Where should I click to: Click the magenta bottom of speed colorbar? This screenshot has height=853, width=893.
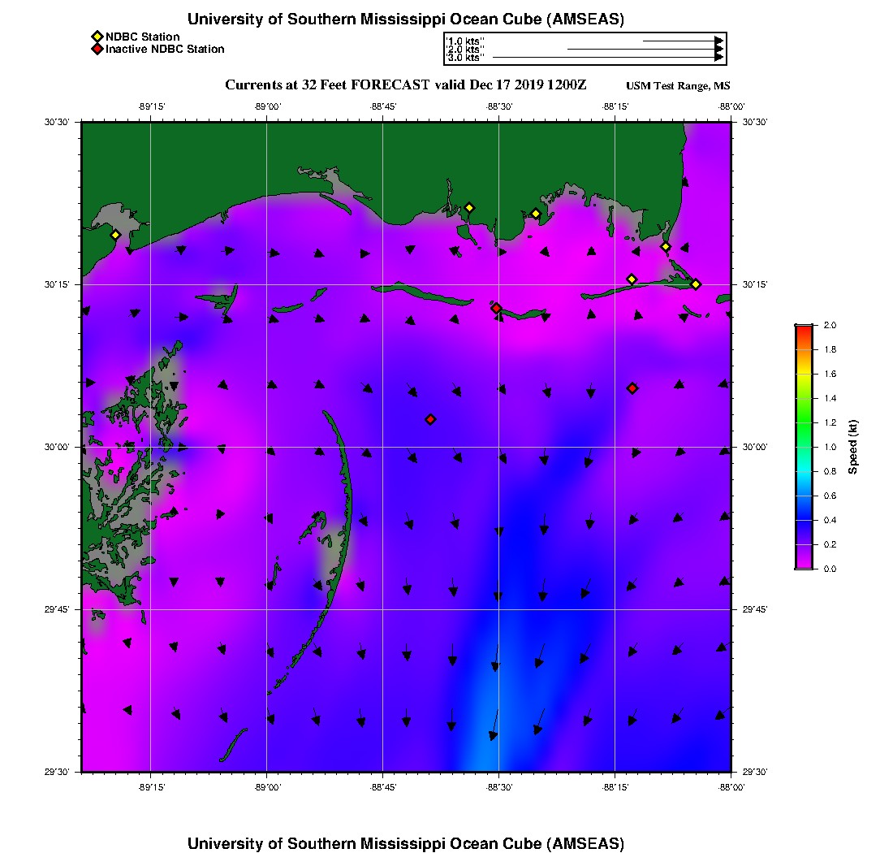(x=804, y=565)
